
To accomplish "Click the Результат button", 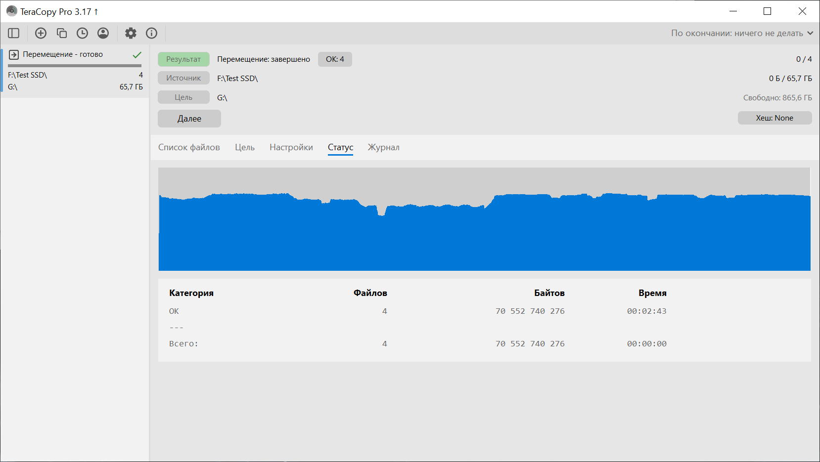I will tap(183, 59).
